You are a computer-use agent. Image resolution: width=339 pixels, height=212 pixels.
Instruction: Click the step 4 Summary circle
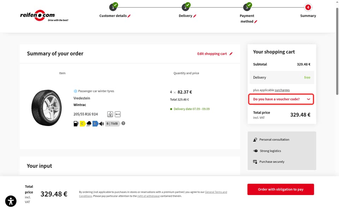coord(308,7)
